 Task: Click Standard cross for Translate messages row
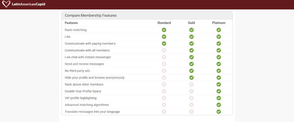tap(164, 112)
